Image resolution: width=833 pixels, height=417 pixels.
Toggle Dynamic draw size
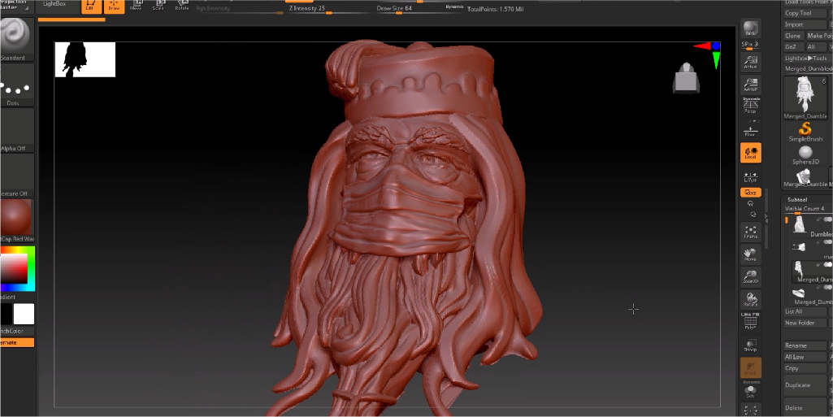[x=454, y=7]
